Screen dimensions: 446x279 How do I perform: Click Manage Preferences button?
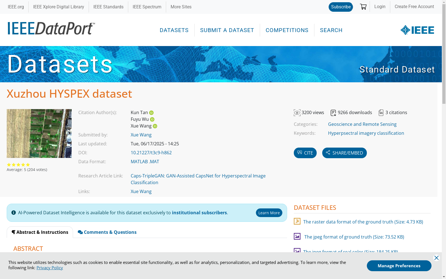(399, 266)
